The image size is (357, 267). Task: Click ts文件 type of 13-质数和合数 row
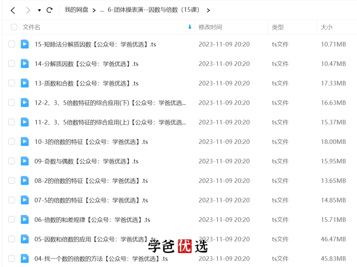pos(280,83)
